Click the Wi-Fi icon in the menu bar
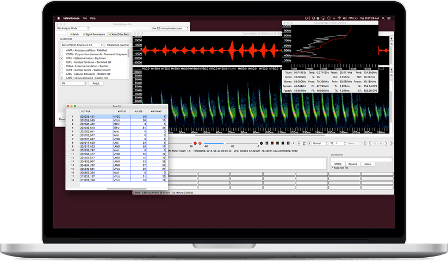The height and width of the screenshot is (262, 448). [339, 18]
